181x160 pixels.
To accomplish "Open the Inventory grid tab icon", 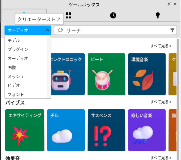I will [69, 15].
